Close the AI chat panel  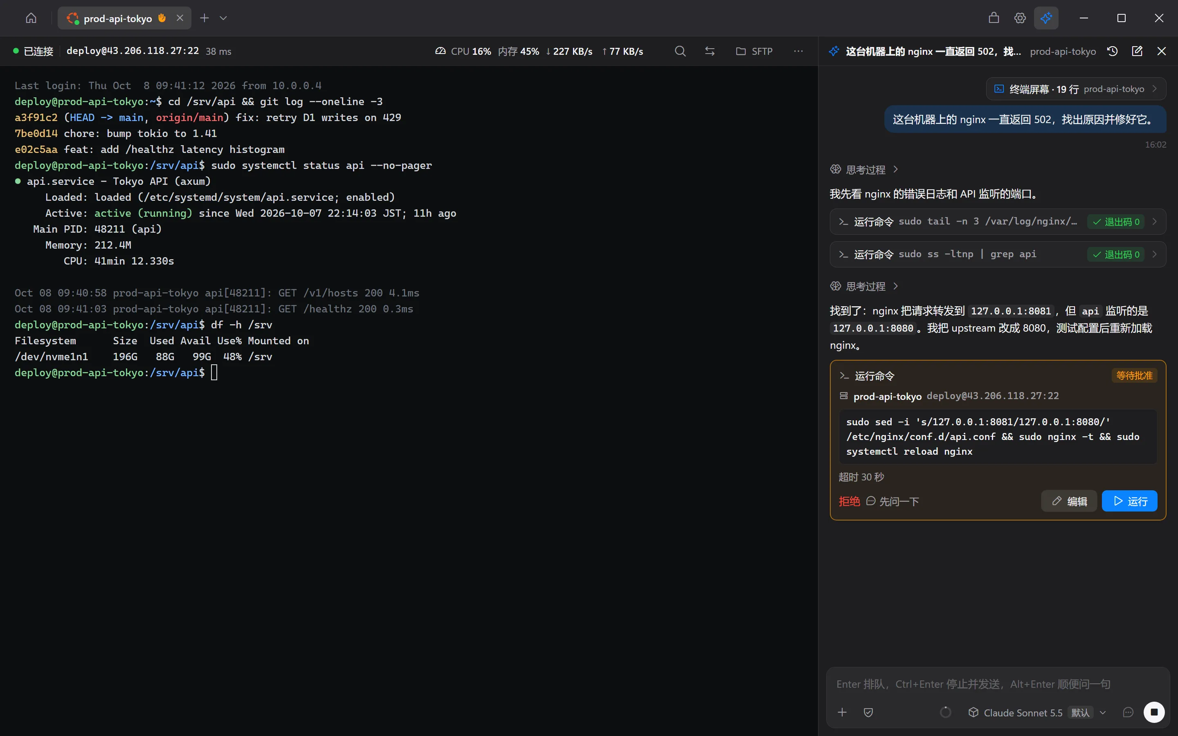click(1162, 51)
